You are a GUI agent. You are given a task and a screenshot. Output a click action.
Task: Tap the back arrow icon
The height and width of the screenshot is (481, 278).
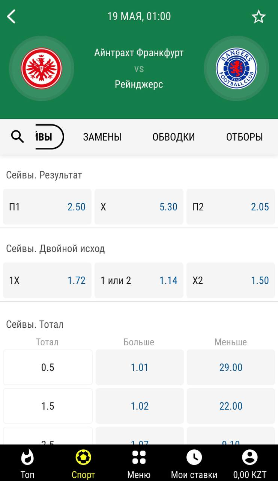(x=12, y=17)
